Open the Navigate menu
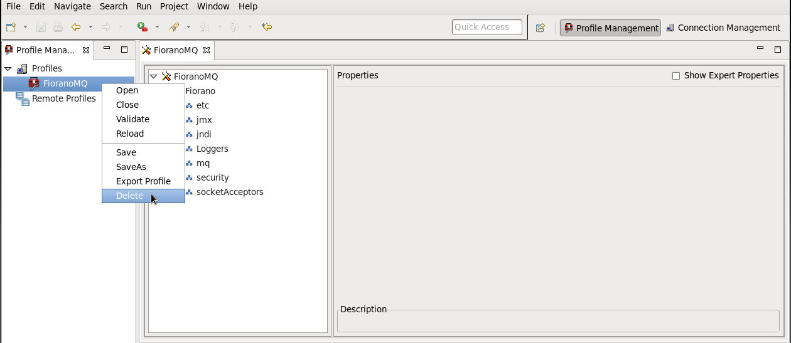 pyautogui.click(x=72, y=6)
